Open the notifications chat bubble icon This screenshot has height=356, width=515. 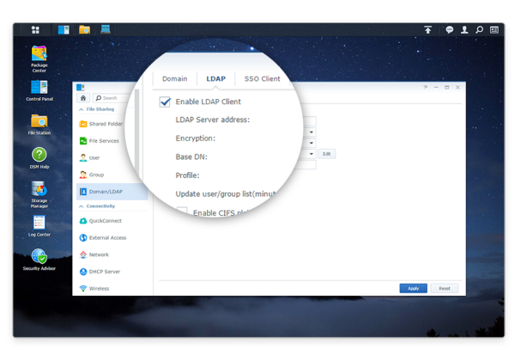click(x=449, y=29)
